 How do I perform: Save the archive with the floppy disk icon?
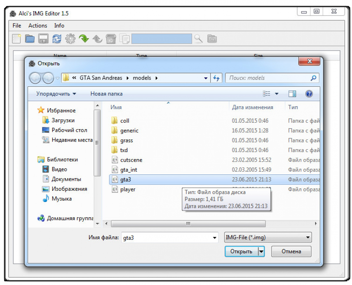pos(43,39)
